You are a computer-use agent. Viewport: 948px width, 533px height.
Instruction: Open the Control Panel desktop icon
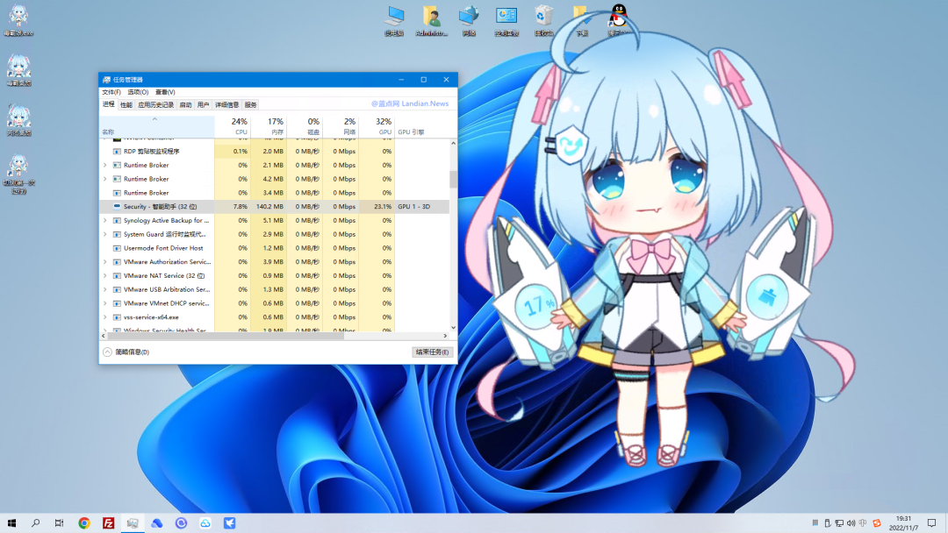(506, 20)
